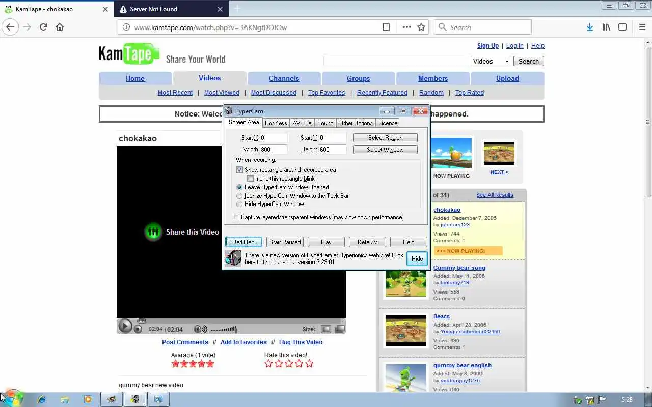Open Windows Start menu orb

13,398
